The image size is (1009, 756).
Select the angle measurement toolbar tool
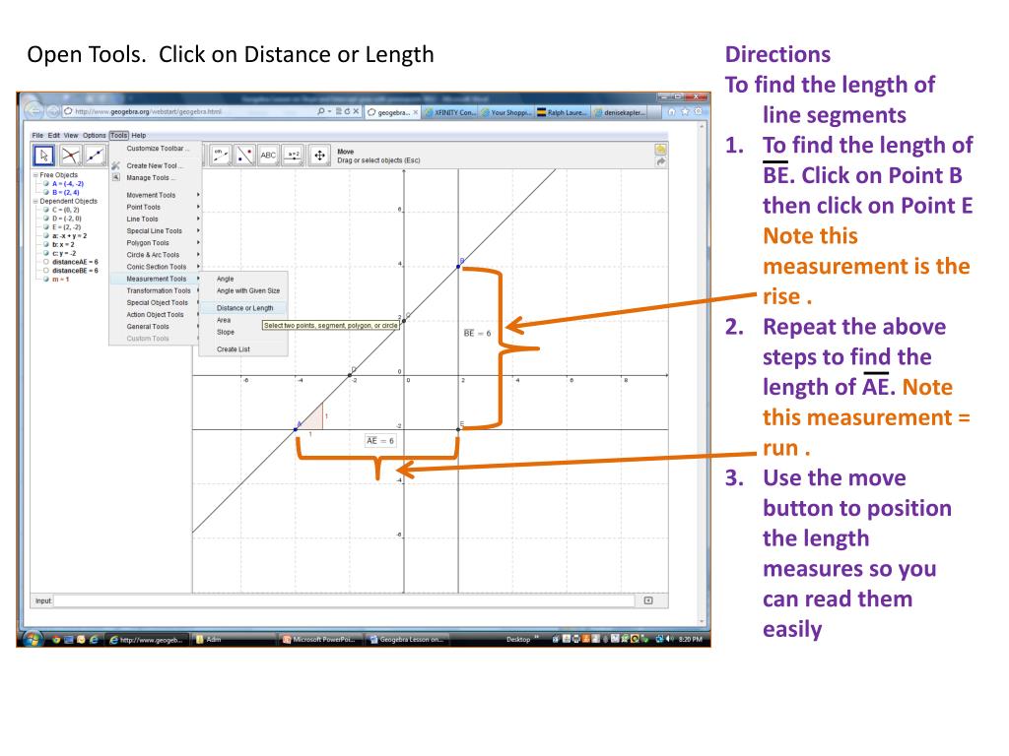(x=220, y=155)
